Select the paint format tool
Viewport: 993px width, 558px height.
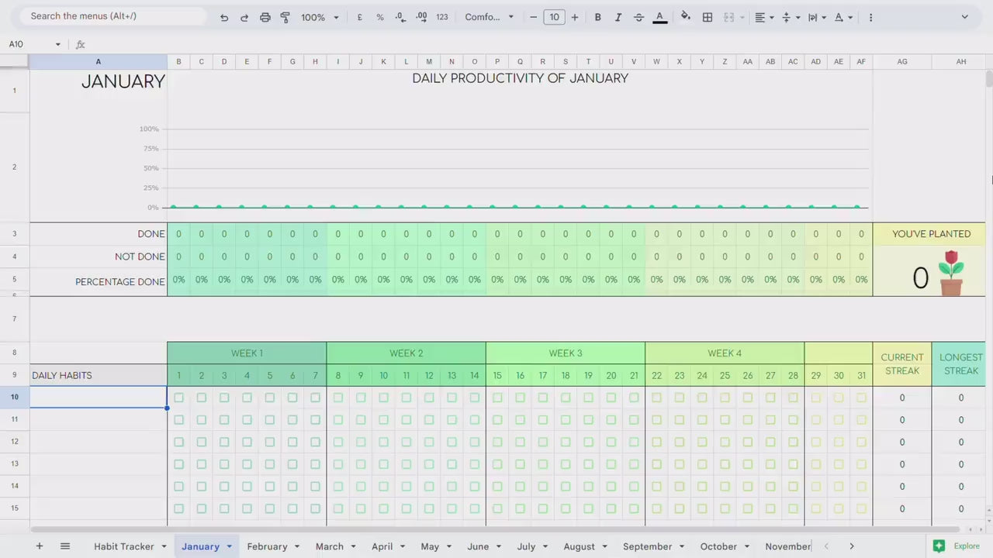[285, 17]
